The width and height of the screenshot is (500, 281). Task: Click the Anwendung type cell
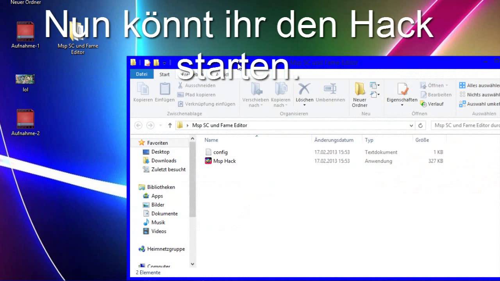pyautogui.click(x=379, y=161)
